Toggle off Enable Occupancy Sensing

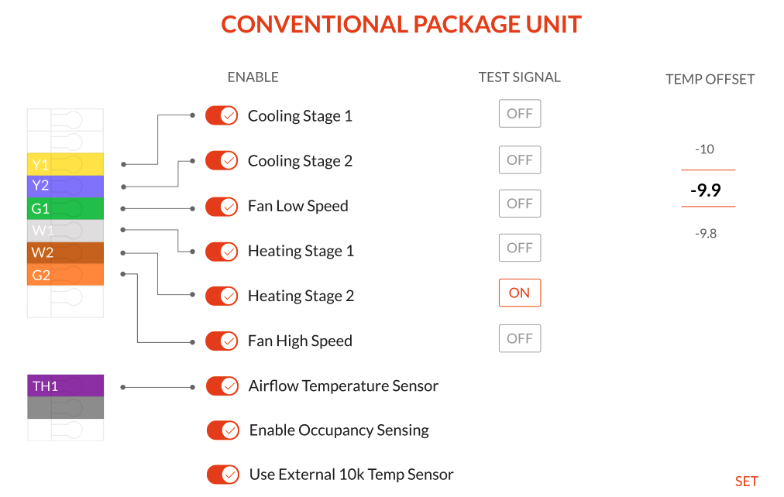pos(222,430)
